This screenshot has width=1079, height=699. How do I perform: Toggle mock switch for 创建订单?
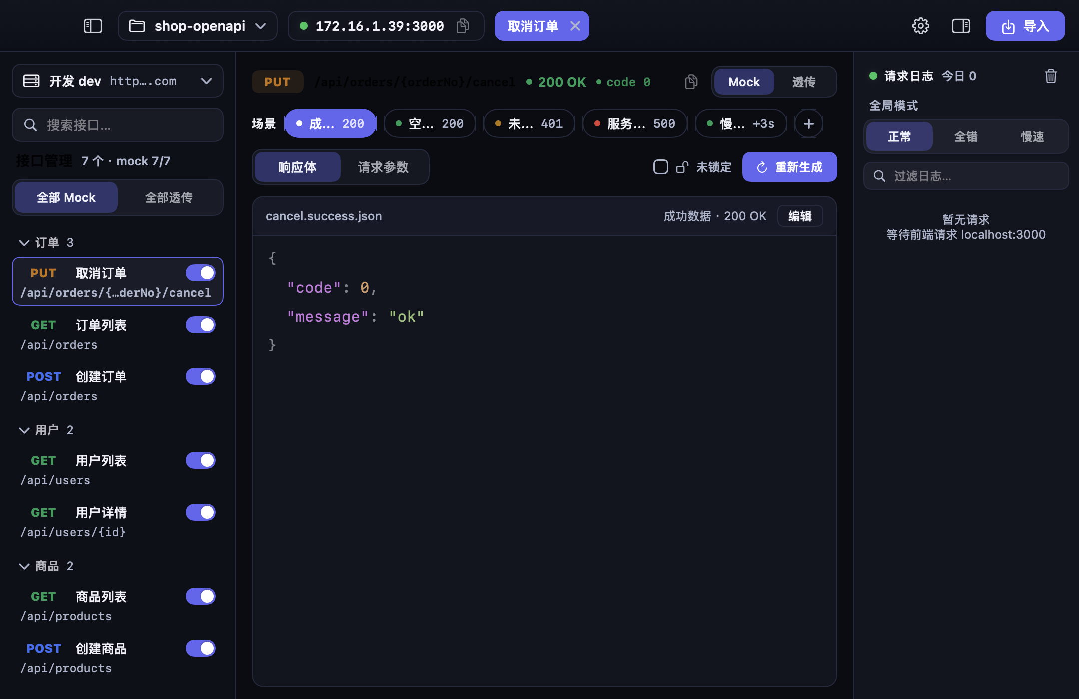point(201,376)
